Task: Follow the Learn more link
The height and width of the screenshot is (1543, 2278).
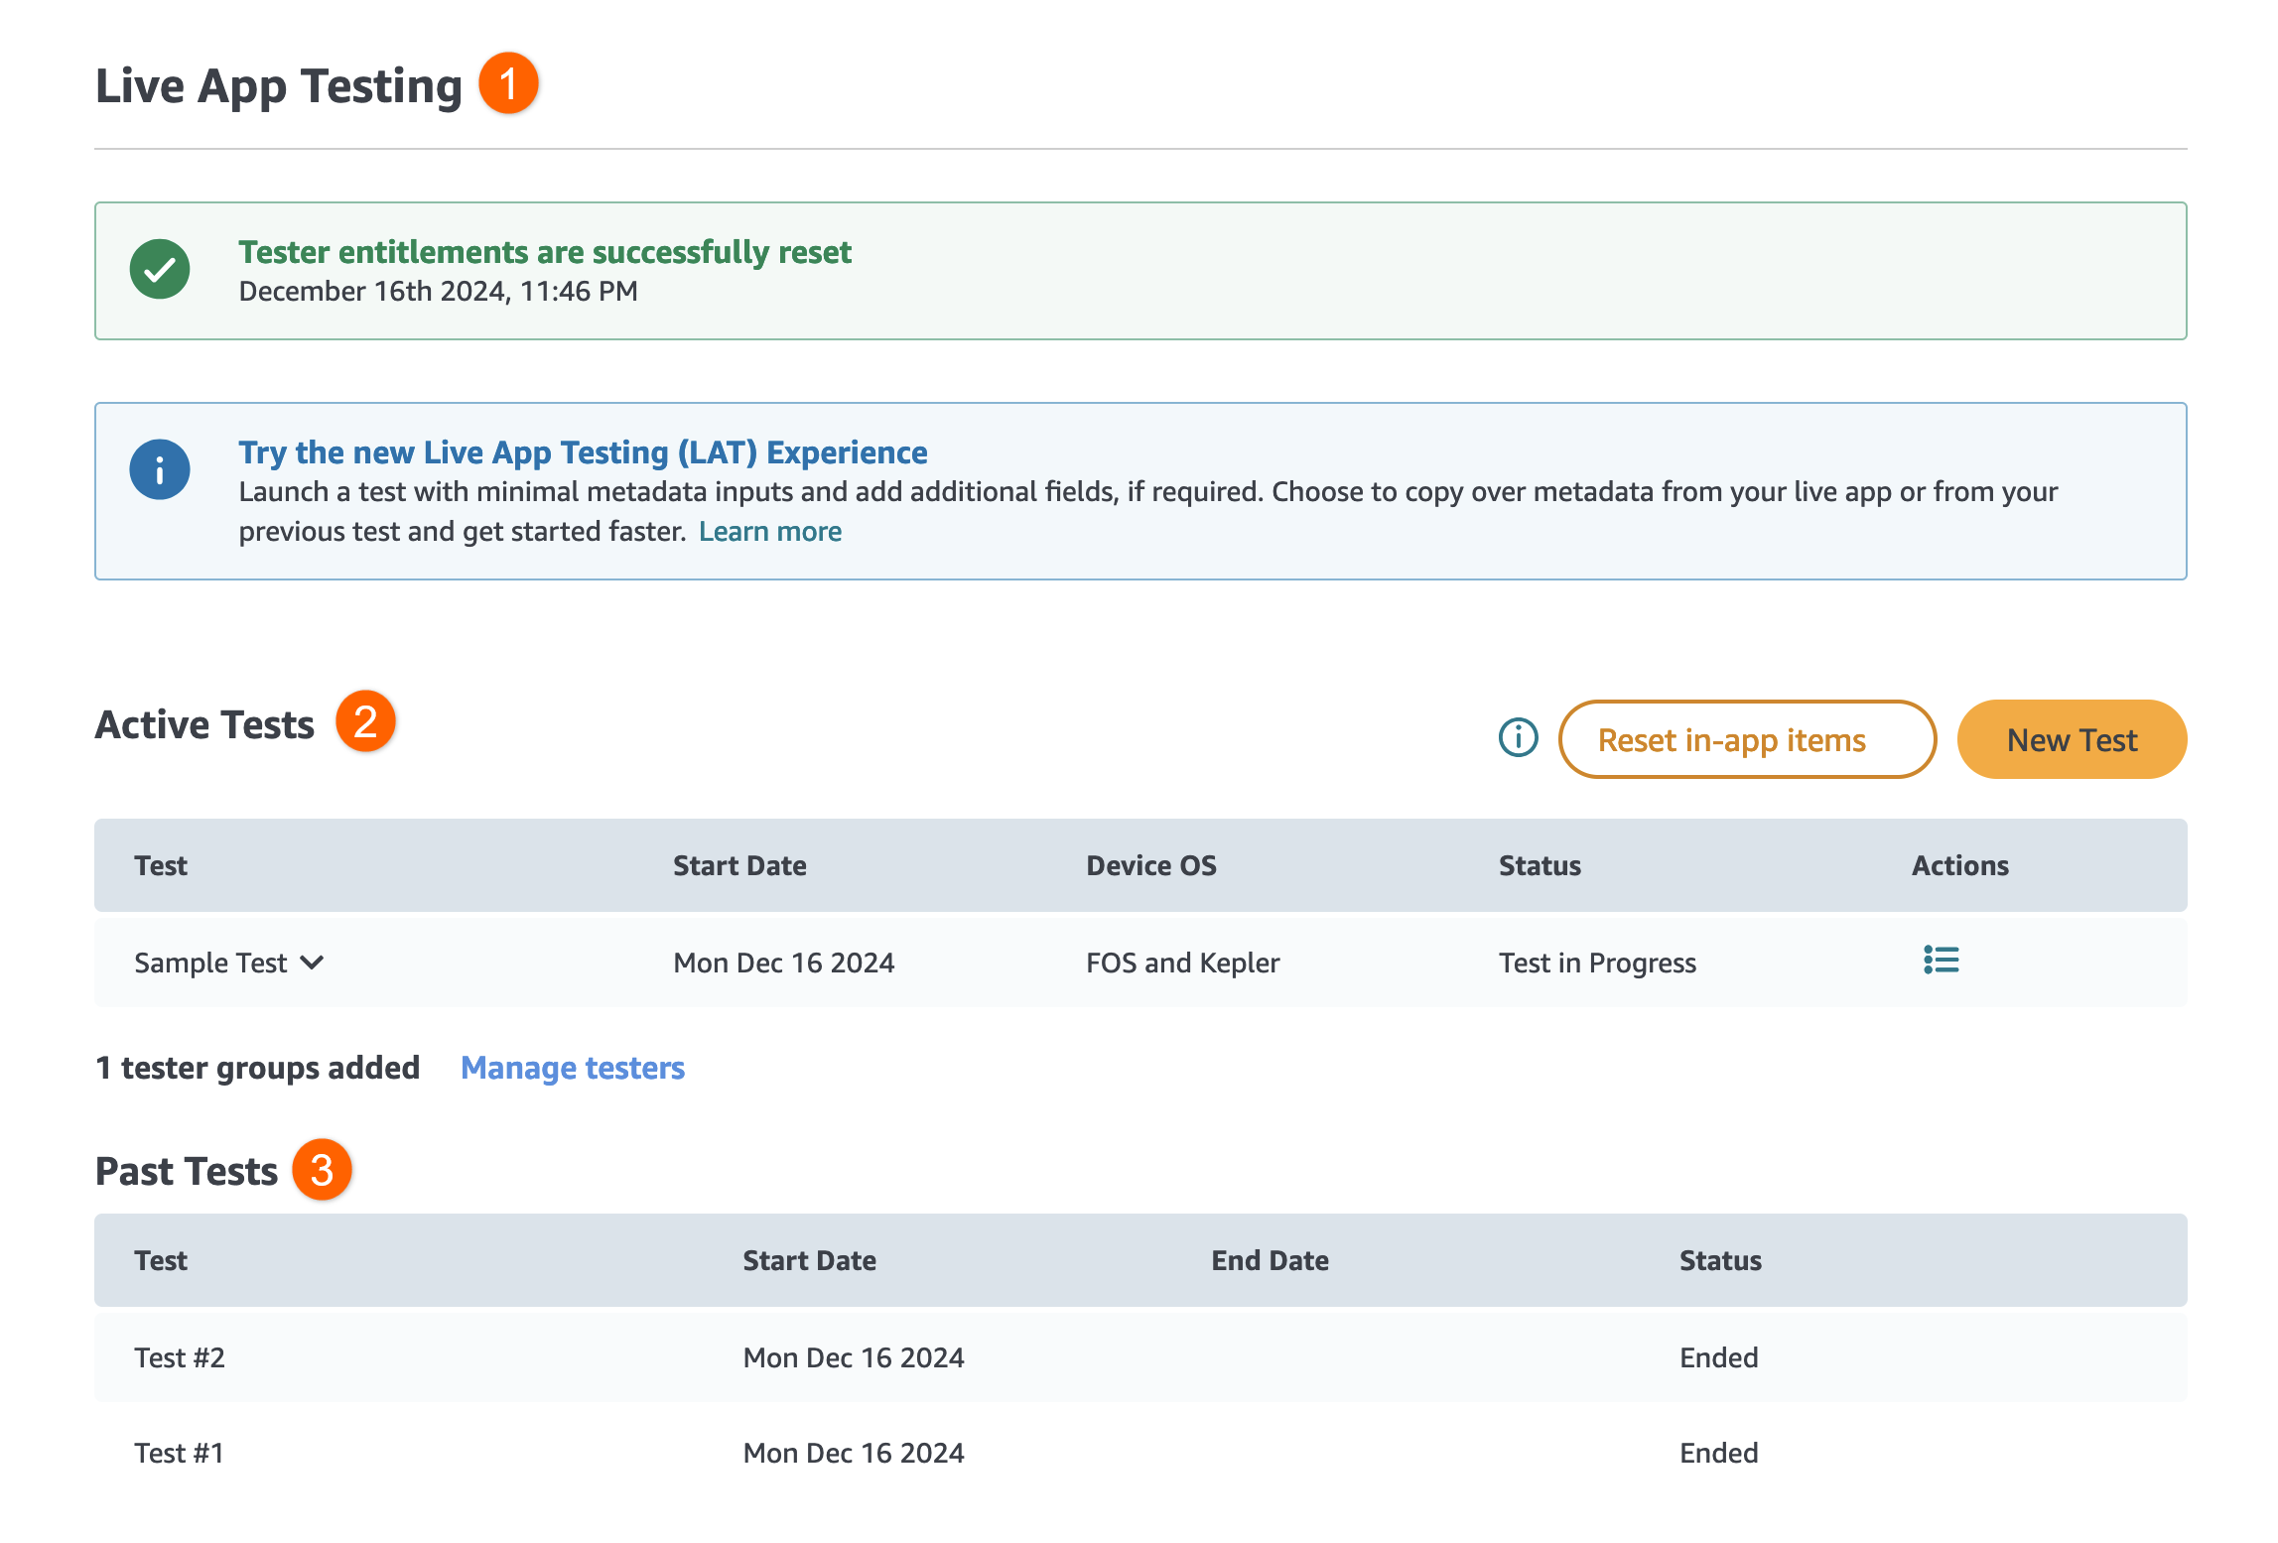Action: point(769,532)
